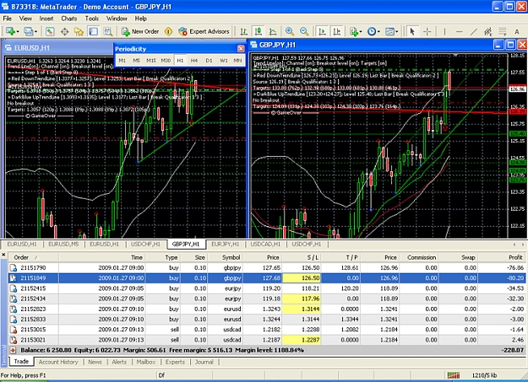Viewport: 528px width, 382px height.
Task: Select M30 in Periodicity toolbar
Action: pos(166,60)
